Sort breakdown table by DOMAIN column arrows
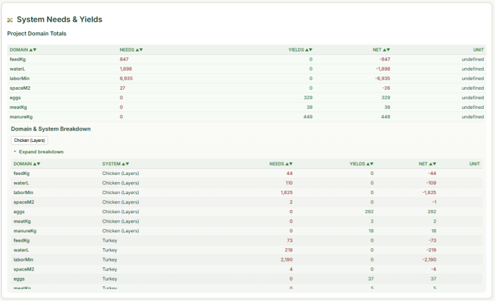 37,164
